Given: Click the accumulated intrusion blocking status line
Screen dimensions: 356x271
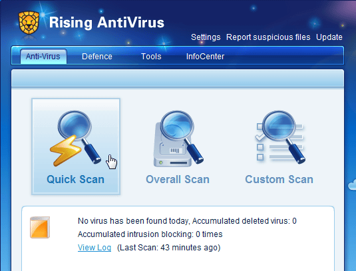Looking at the screenshot, I should [150, 234].
